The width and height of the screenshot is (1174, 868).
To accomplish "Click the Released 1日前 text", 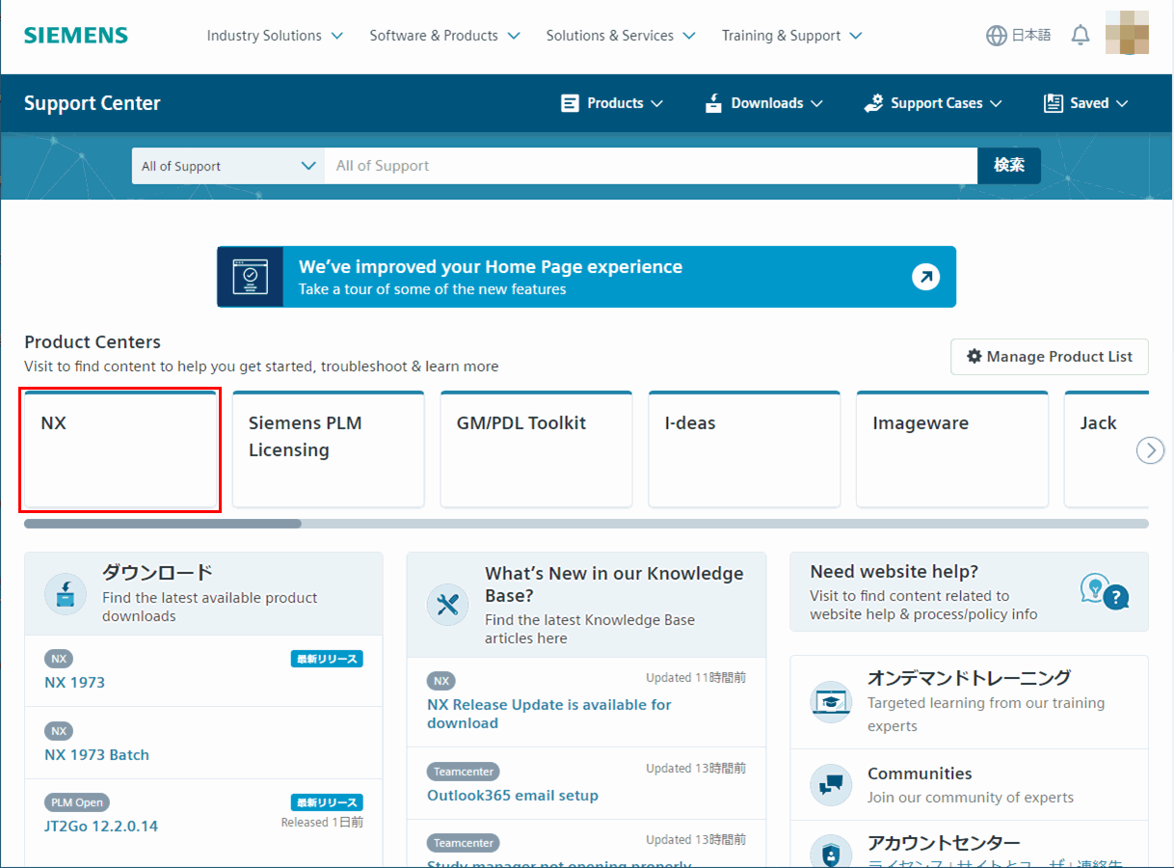I will tap(322, 823).
